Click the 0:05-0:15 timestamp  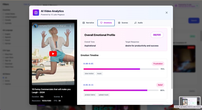click(88, 85)
